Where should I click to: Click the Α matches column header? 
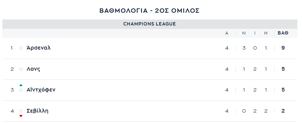click(227, 33)
